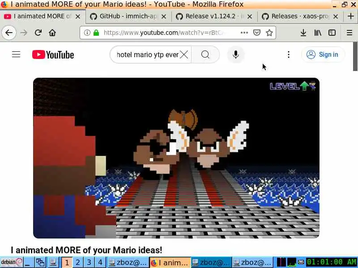Select the Firefox 'I anim...' taskbar entry

[170, 263]
